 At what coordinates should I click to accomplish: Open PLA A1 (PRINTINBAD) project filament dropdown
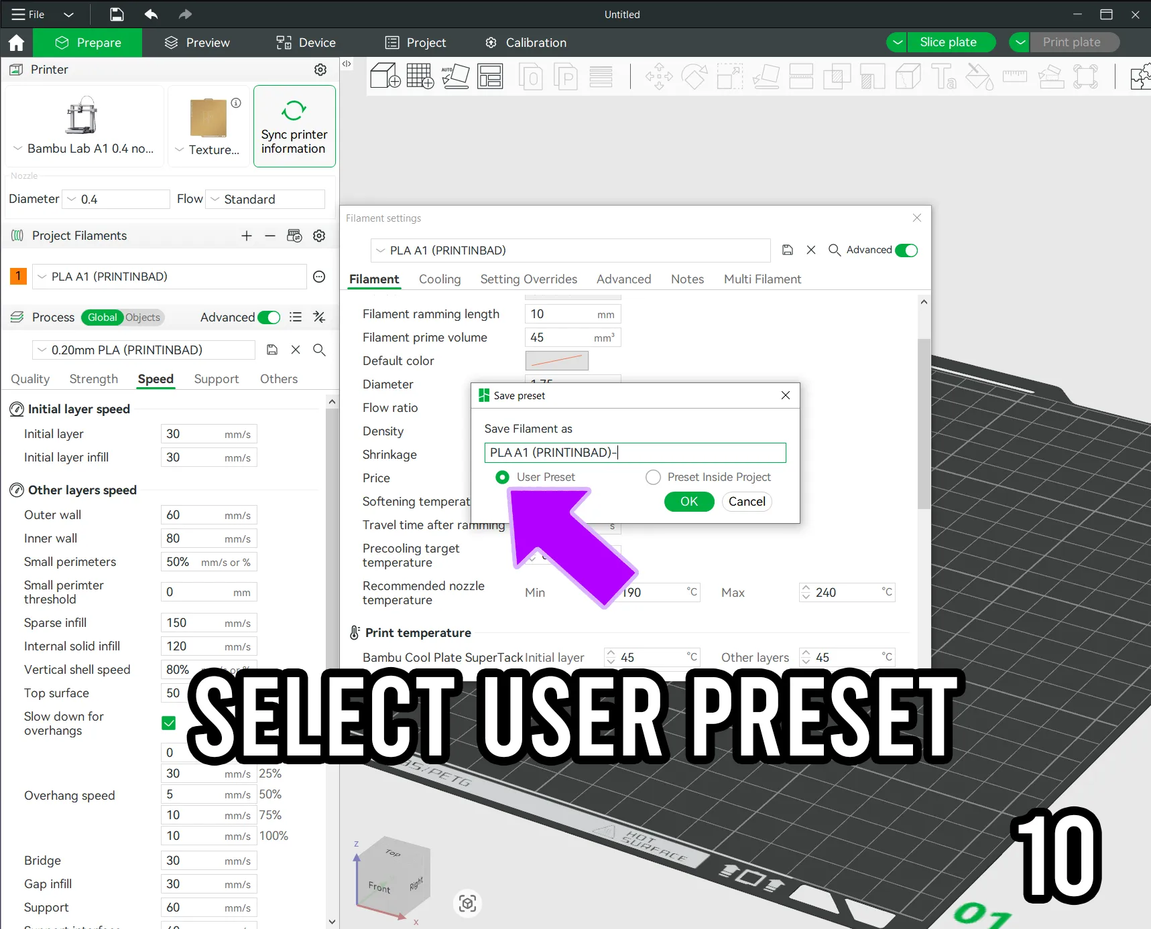coord(170,277)
